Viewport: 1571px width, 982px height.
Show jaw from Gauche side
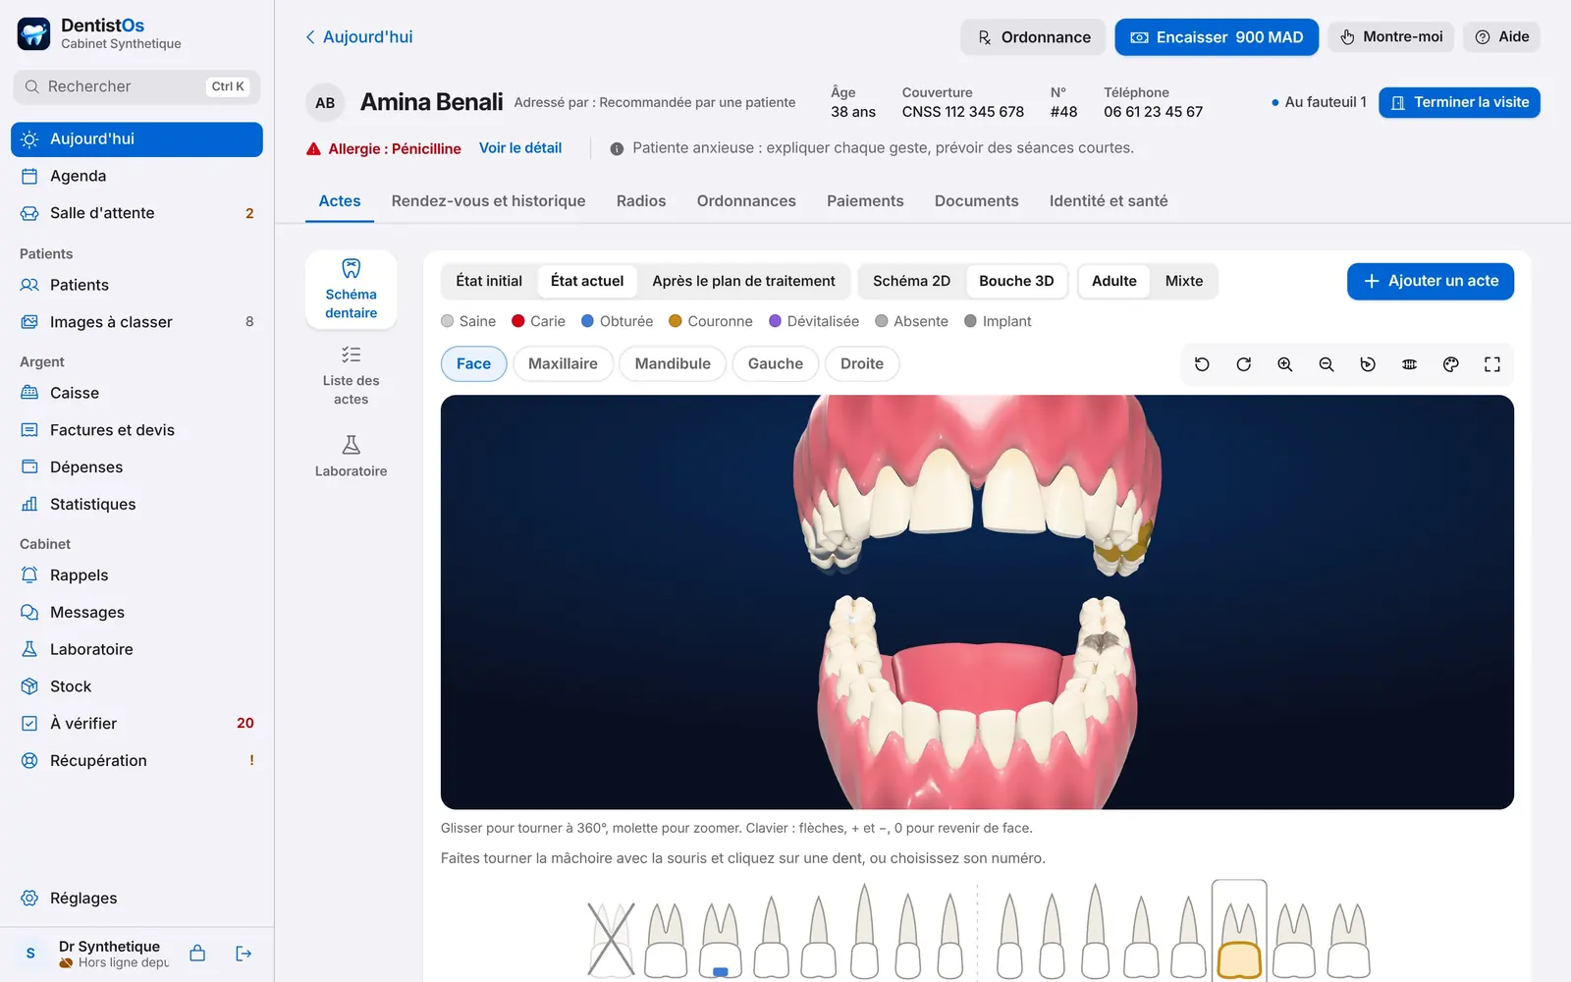(776, 363)
